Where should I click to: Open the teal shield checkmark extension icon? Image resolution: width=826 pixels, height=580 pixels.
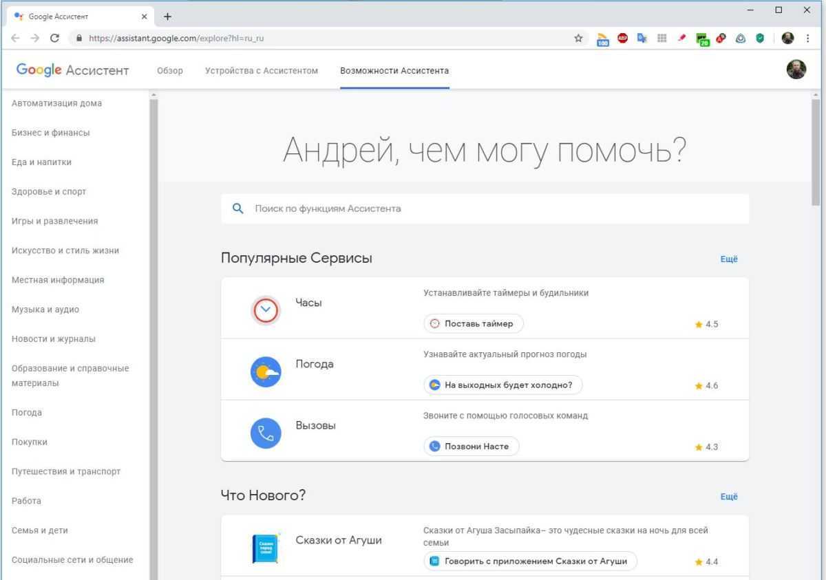(760, 38)
